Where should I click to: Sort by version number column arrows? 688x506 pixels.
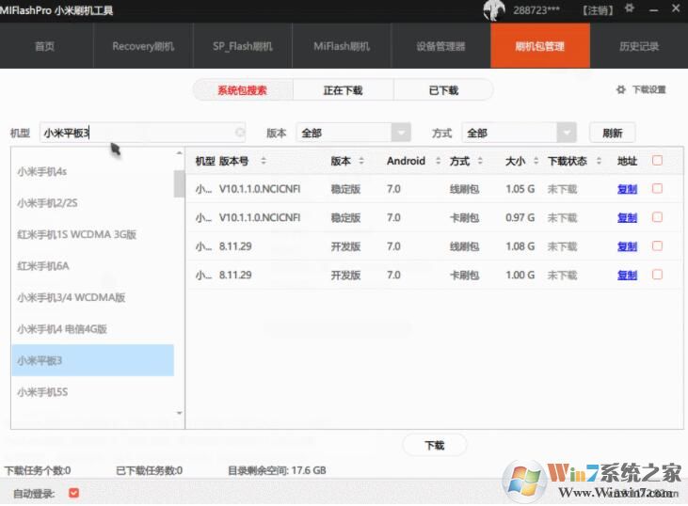pyautogui.click(x=264, y=161)
